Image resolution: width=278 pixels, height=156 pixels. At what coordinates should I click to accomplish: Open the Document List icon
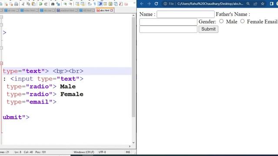[116, 4]
